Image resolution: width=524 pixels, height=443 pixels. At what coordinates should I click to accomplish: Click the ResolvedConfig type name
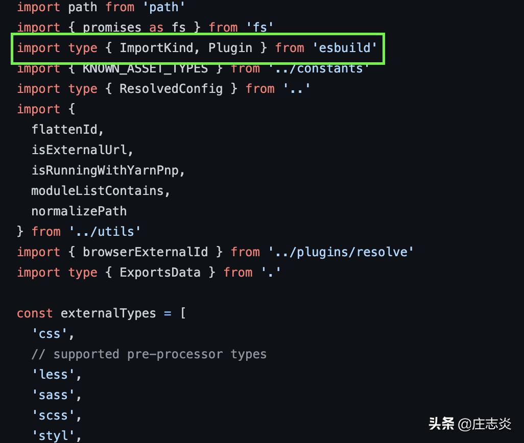171,89
